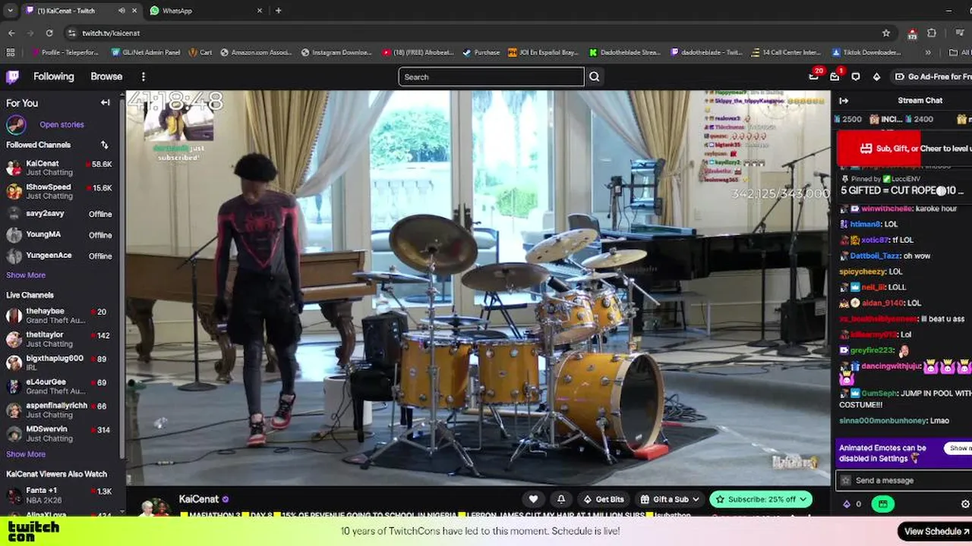Viewport: 972px width, 546px height.
Task: Expand Show More under Live Channels
Action: click(26, 454)
